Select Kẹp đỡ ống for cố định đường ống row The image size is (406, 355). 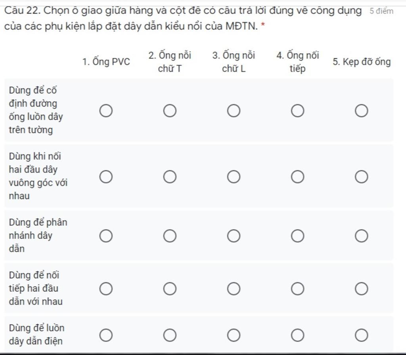click(x=361, y=111)
